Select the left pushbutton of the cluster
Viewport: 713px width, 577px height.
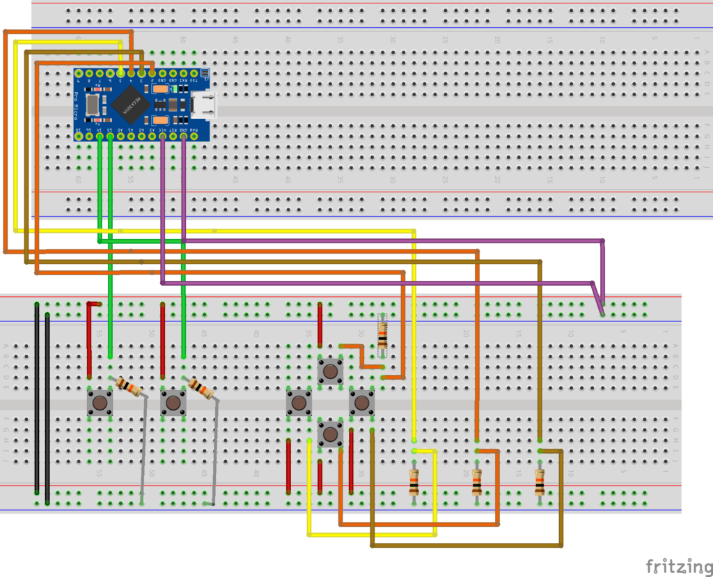(x=299, y=402)
